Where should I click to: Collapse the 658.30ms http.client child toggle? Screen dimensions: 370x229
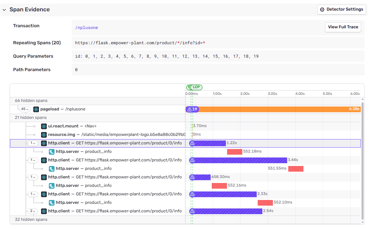coord(33,177)
